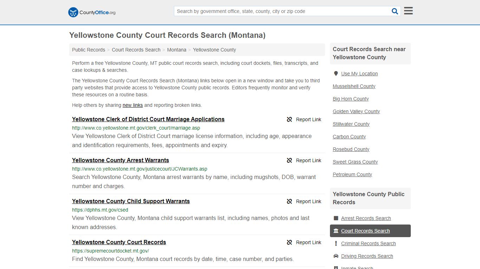Open Yellowstone County Court Records link
This screenshot has width=480, height=269.
119,242
